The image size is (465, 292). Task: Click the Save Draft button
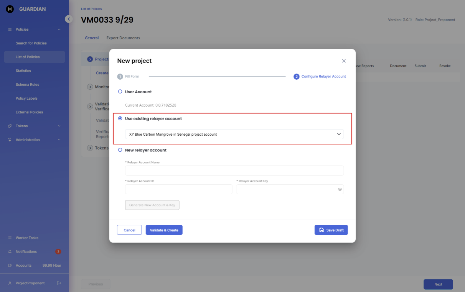pos(331,230)
